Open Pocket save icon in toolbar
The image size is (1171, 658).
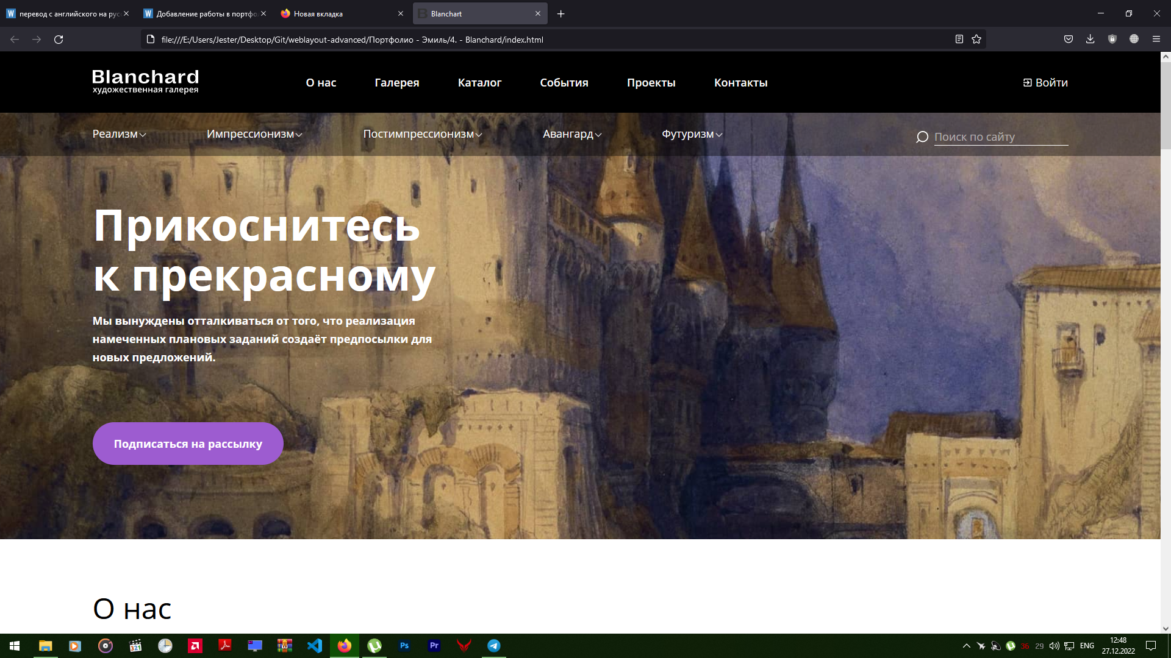coord(1069,40)
